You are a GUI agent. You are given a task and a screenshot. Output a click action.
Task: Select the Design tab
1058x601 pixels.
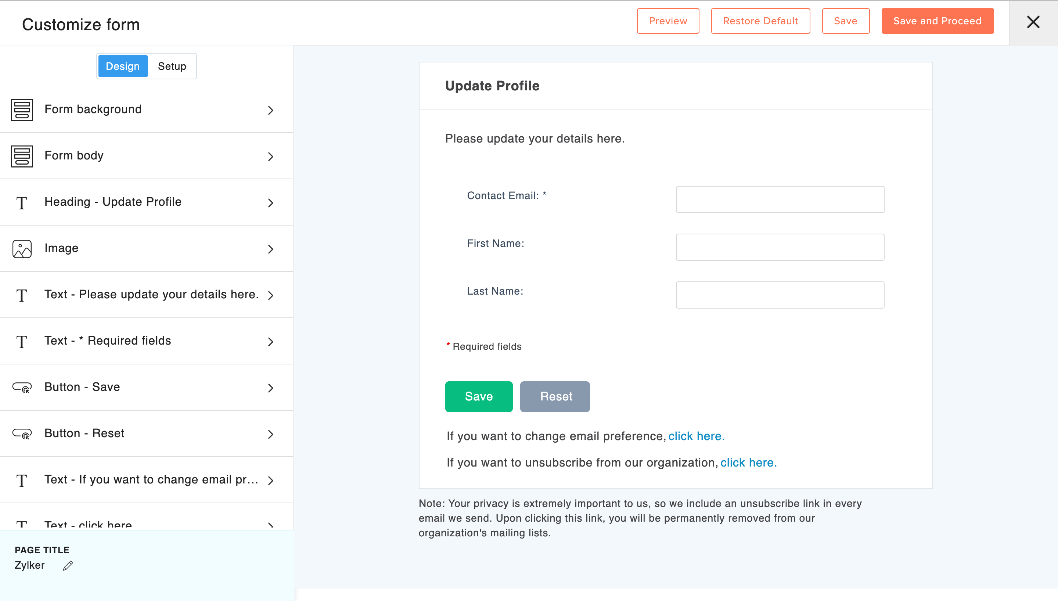tap(123, 66)
